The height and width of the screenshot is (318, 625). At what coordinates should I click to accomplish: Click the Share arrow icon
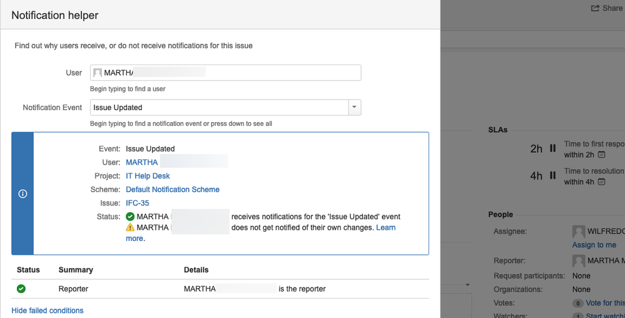click(x=595, y=8)
